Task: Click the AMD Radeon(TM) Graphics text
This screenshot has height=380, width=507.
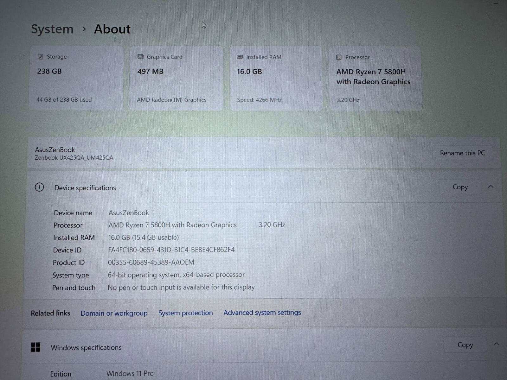Action: click(x=172, y=100)
